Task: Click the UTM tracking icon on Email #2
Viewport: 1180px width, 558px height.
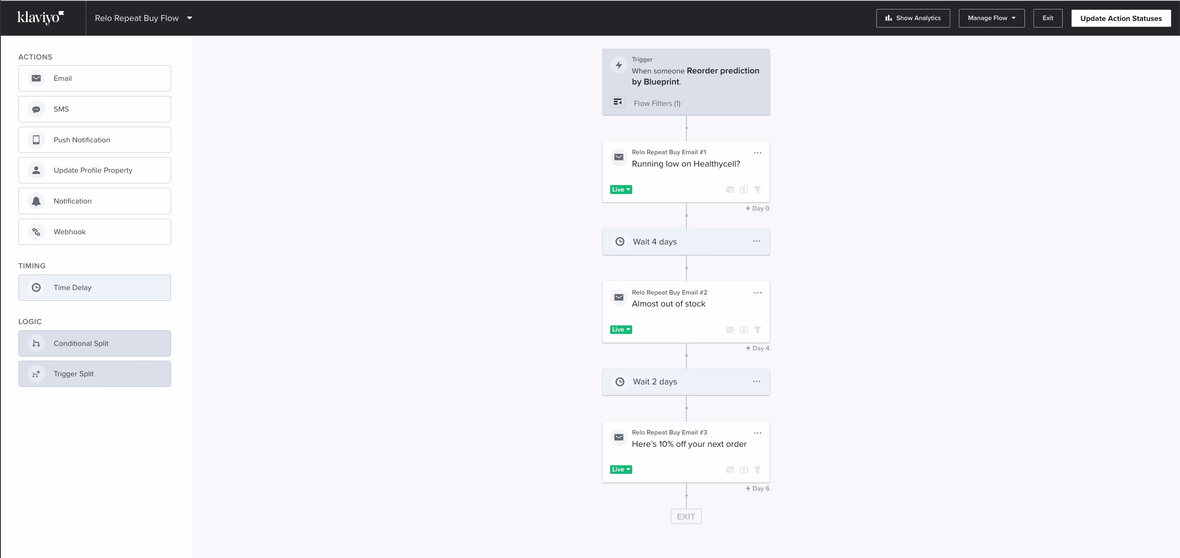Action: (744, 330)
